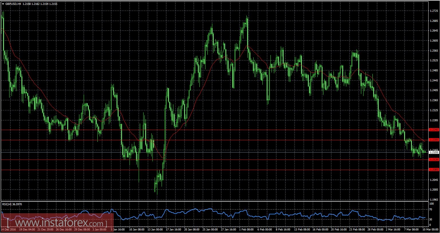Screen dimensions: 440x233
Task: Click the 1.2725 price axis value
Action: pyautogui.click(x=434, y=11)
